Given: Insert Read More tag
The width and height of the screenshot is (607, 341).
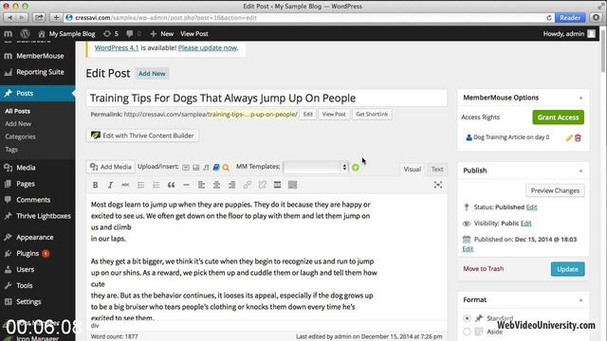Looking at the screenshot, I should pyautogui.click(x=277, y=185).
